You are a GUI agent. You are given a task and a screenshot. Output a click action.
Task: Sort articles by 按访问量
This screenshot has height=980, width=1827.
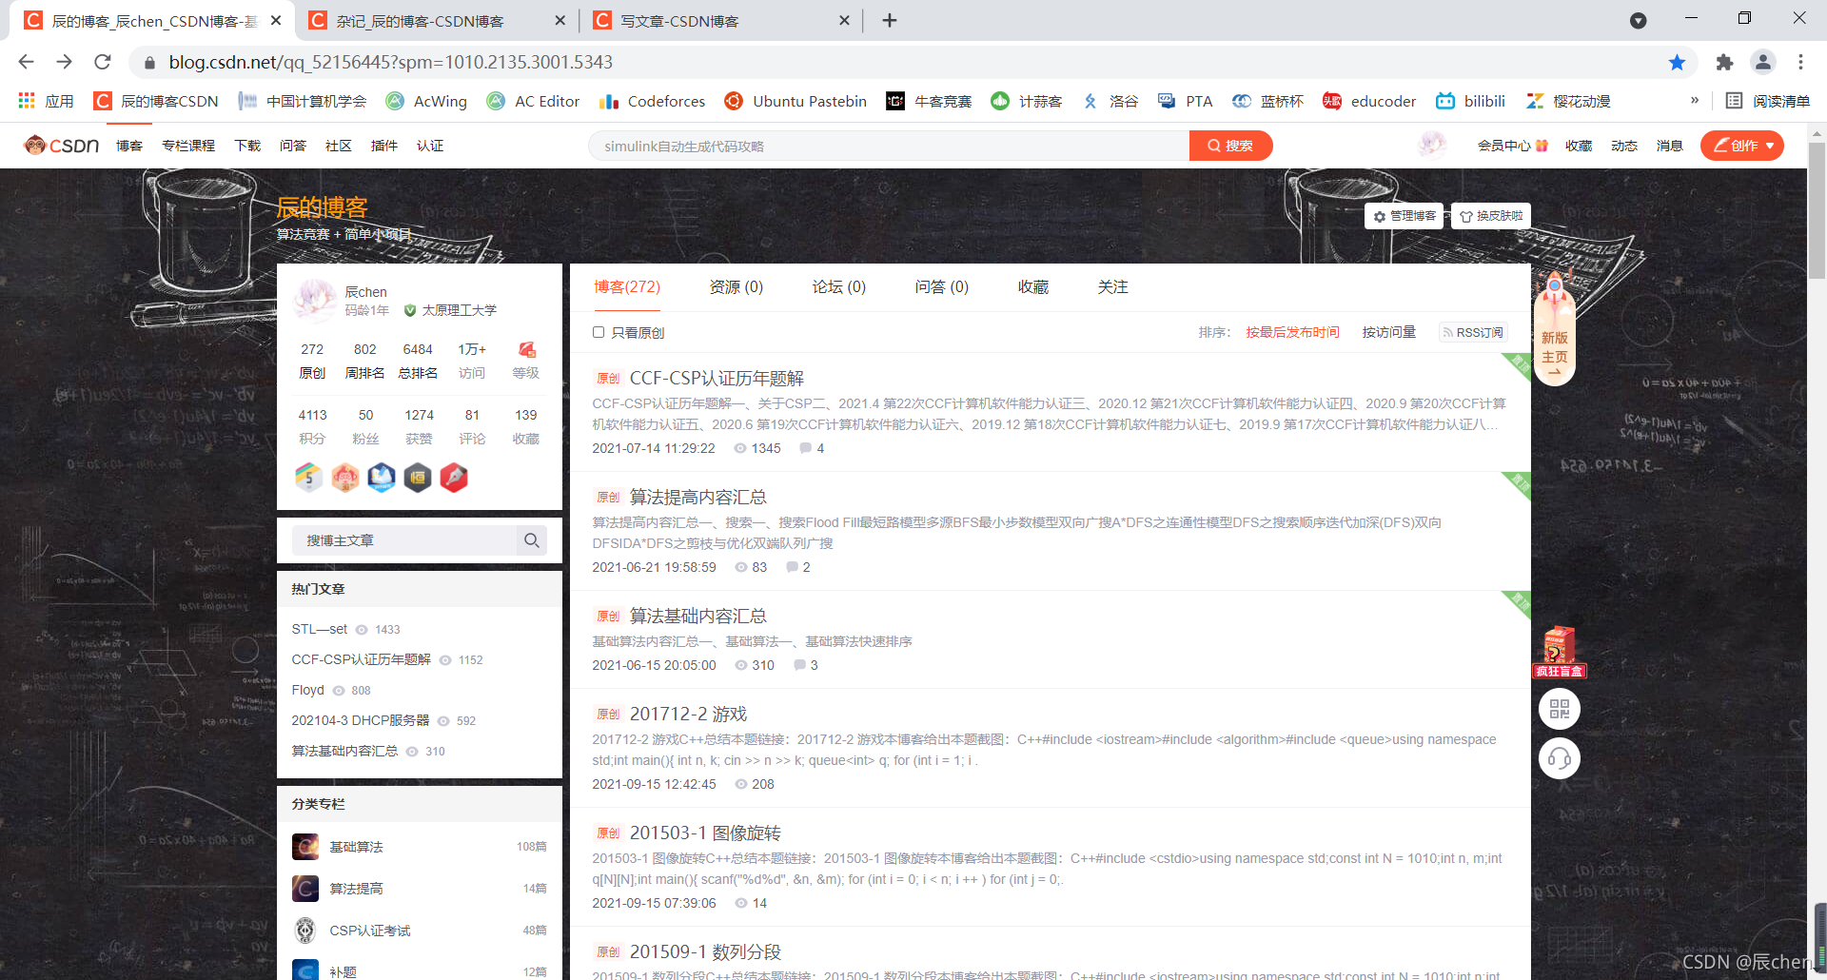pyautogui.click(x=1388, y=332)
